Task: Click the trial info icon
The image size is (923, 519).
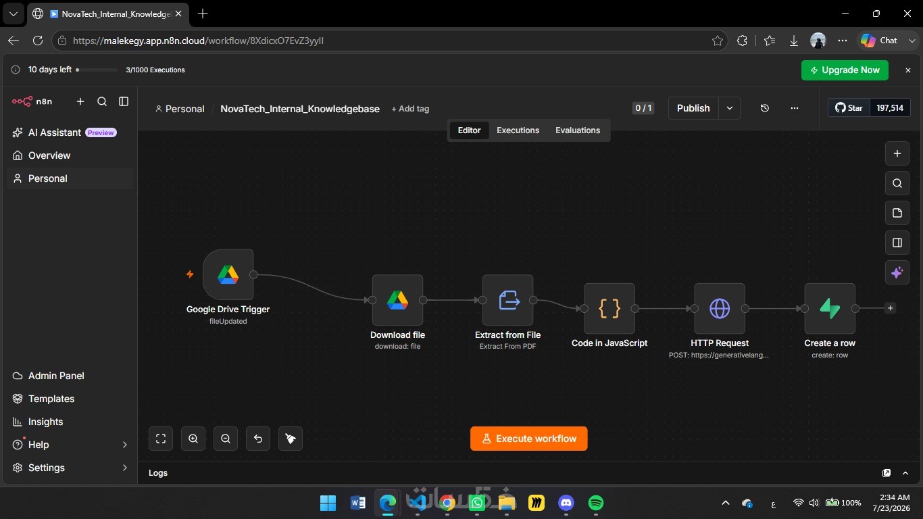Action: point(16,70)
